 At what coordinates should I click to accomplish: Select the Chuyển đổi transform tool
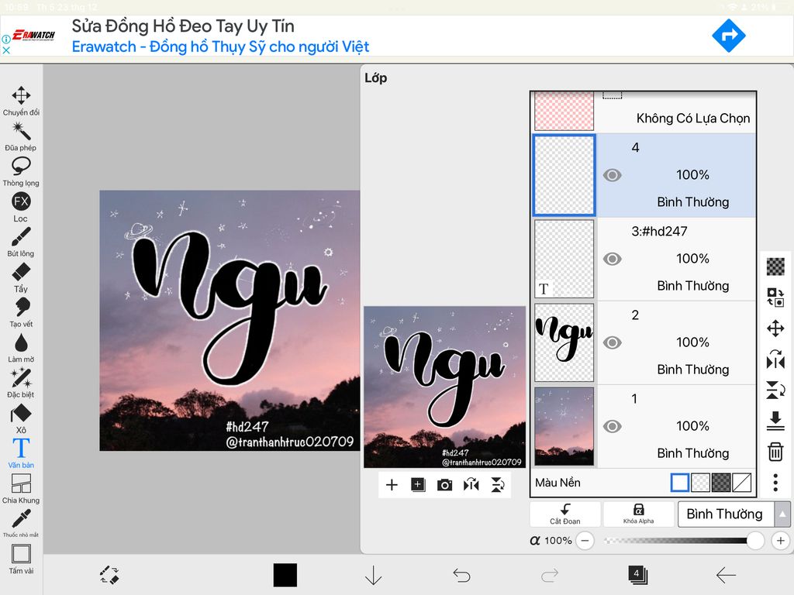21,101
